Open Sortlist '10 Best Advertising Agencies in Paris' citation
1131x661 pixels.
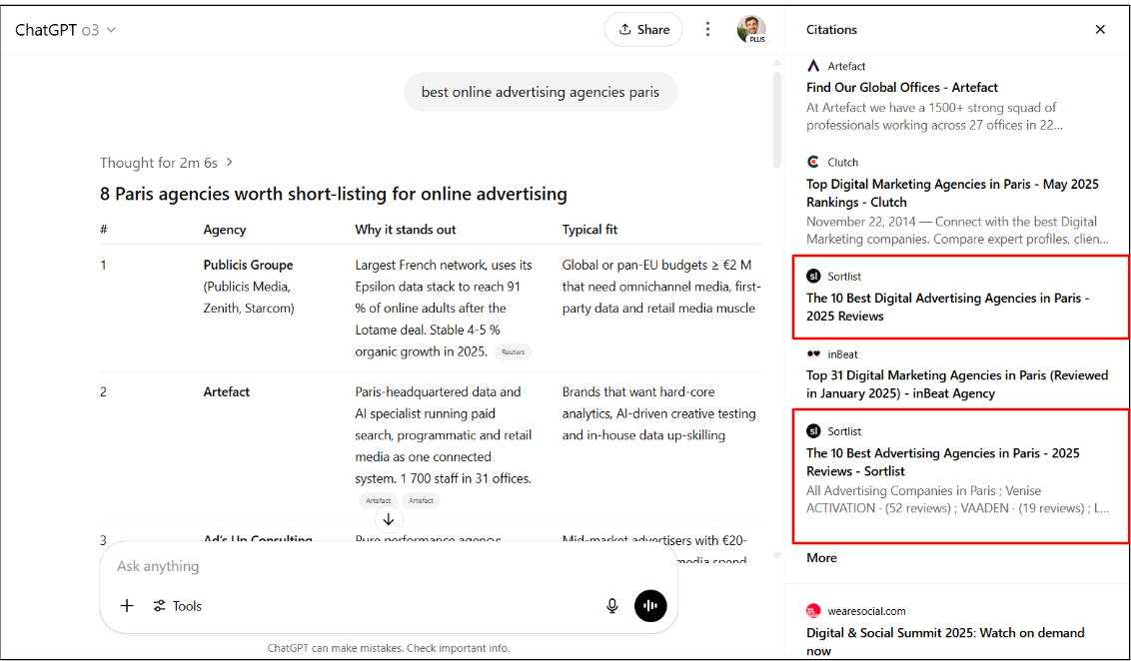click(x=943, y=462)
